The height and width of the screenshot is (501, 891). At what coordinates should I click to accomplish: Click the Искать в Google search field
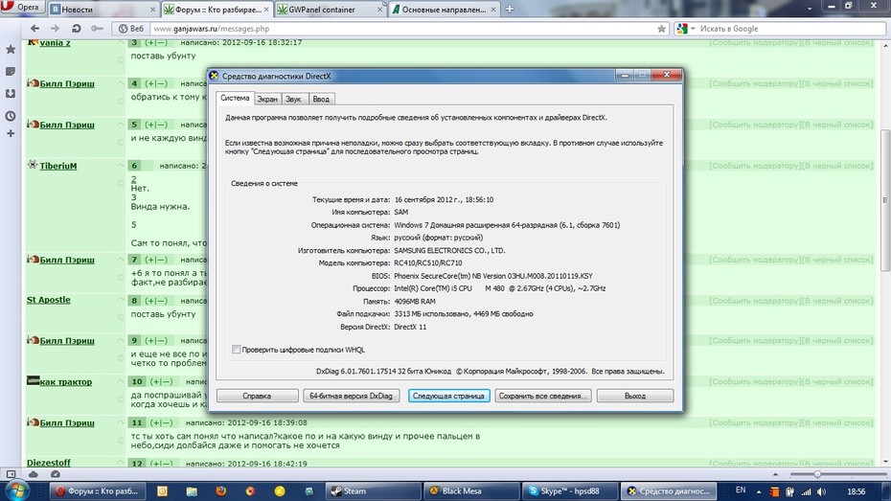789,29
